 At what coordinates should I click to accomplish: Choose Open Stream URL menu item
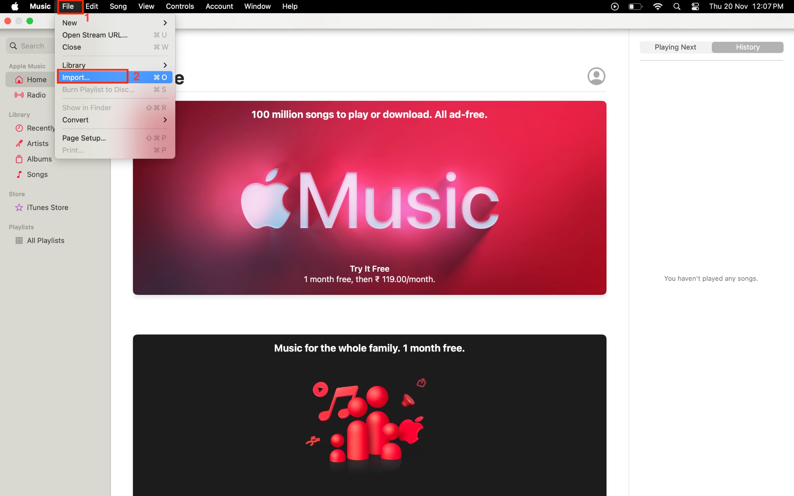click(x=95, y=35)
